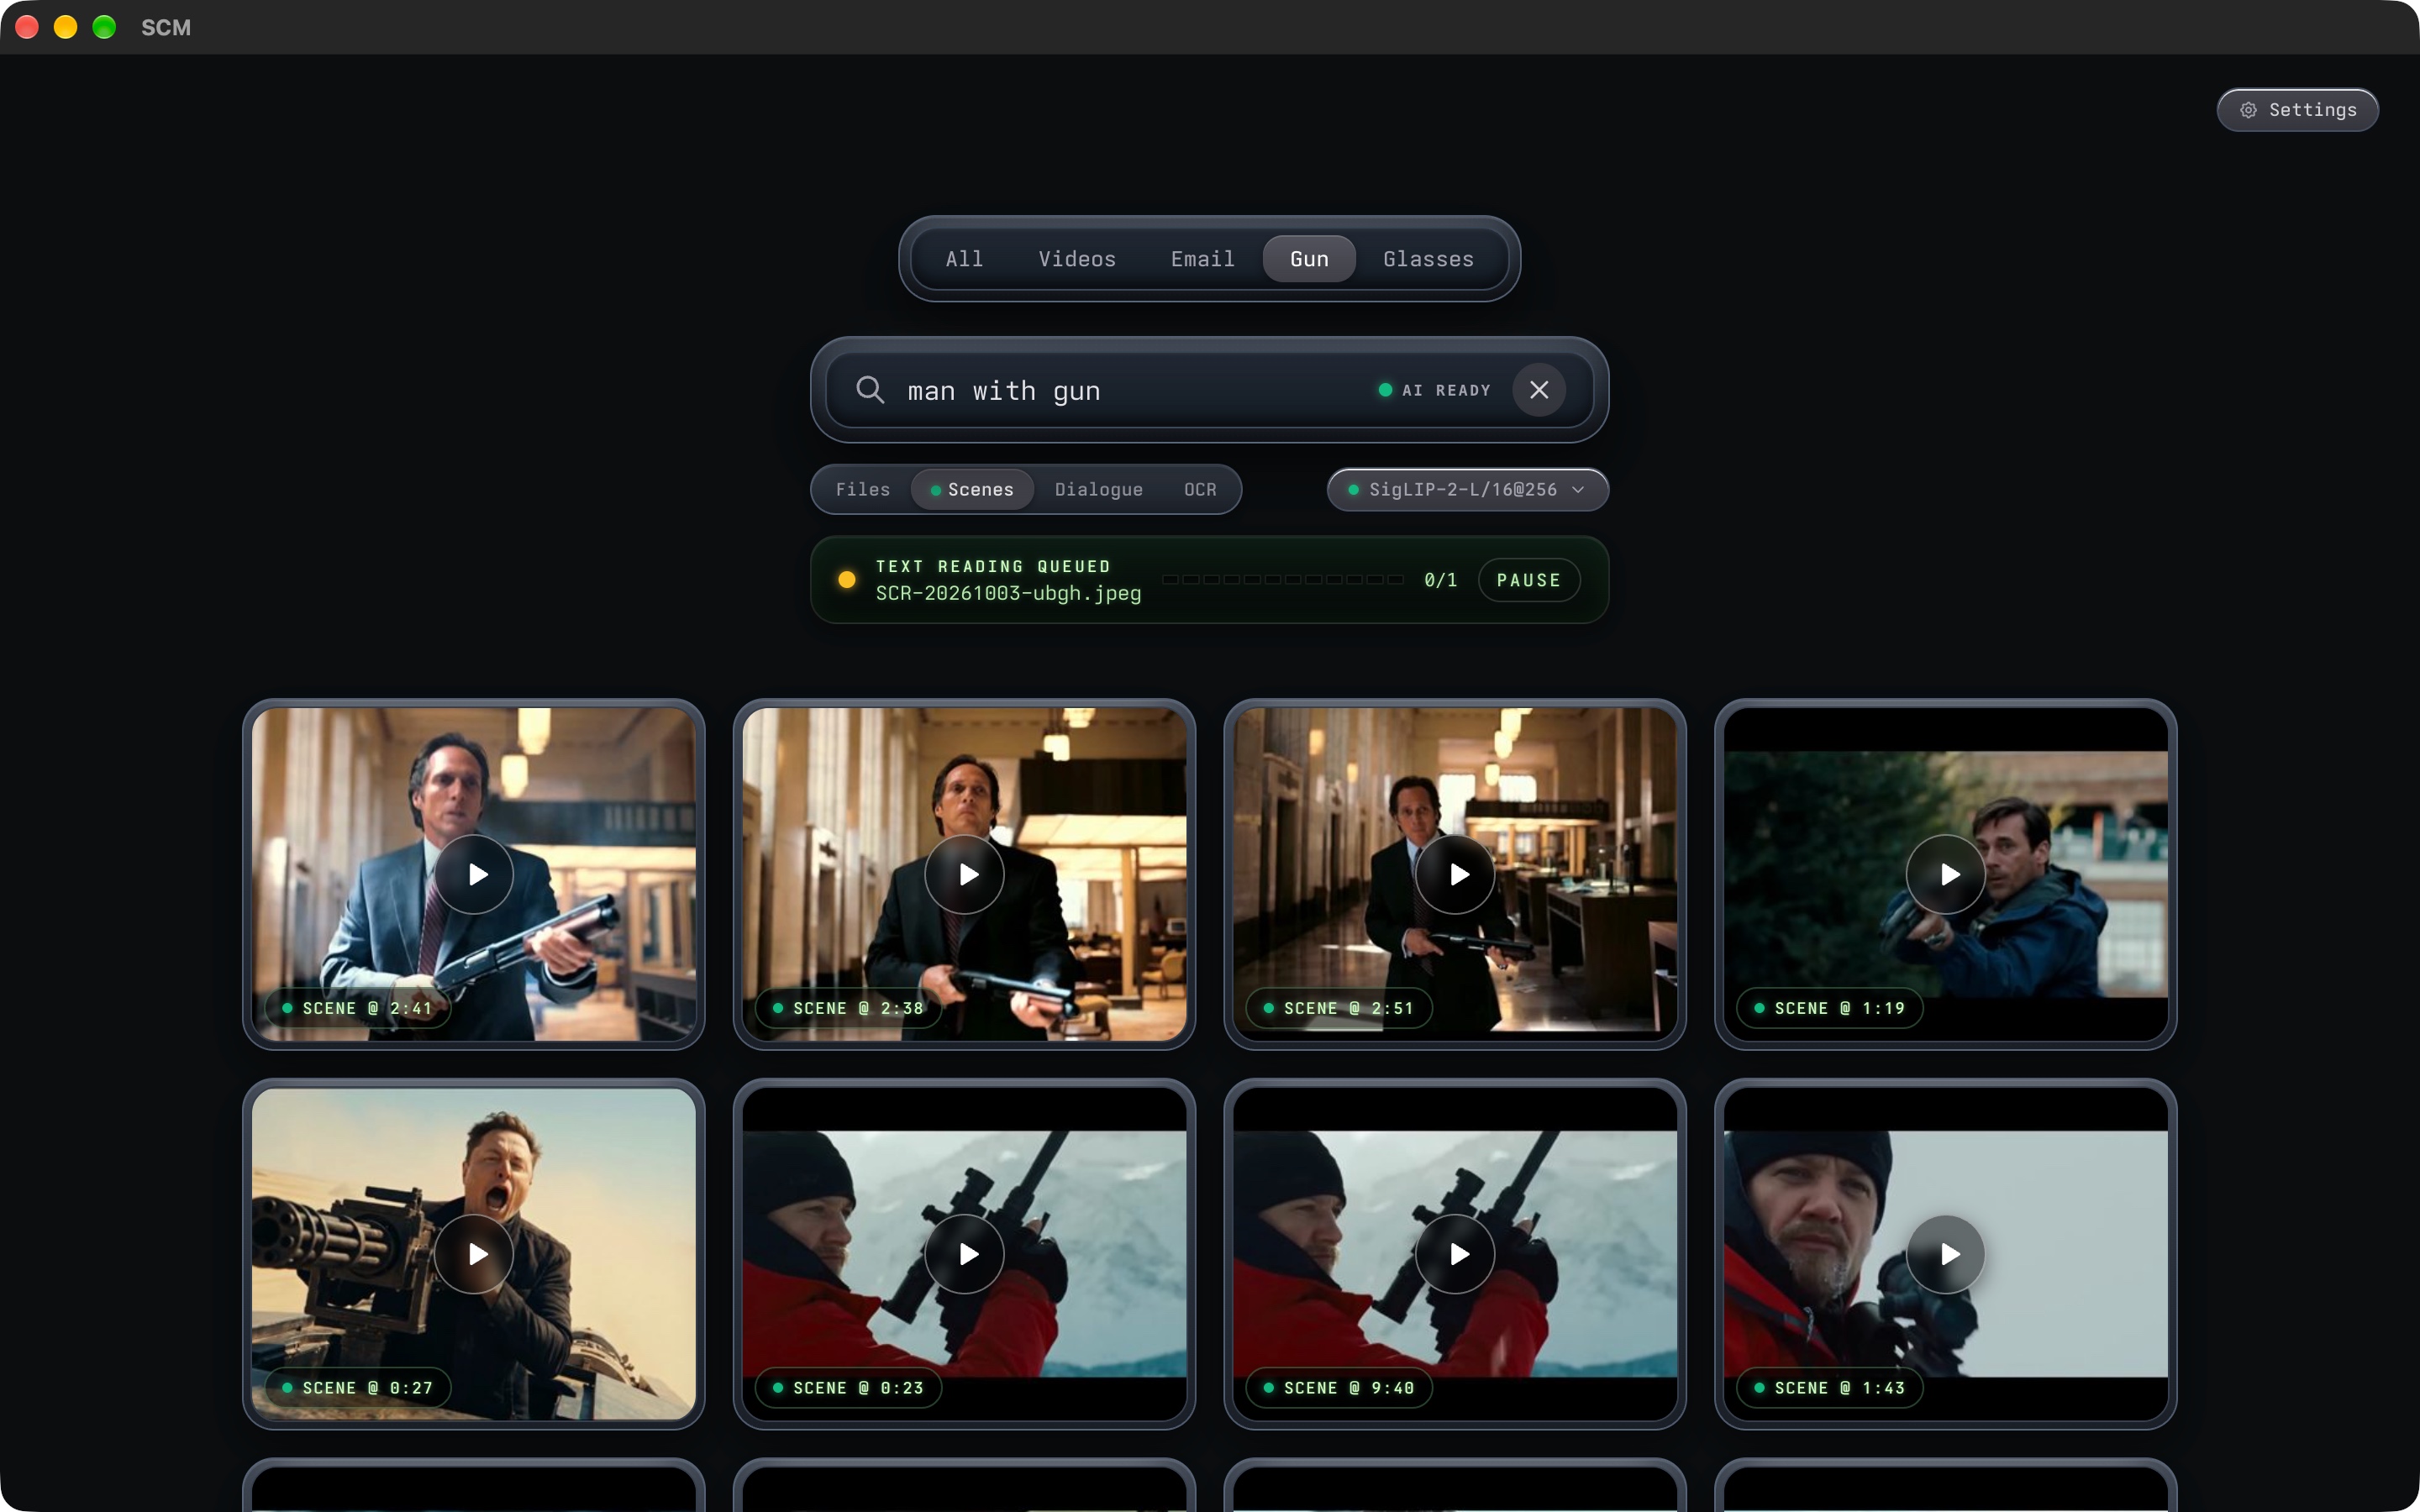This screenshot has width=2420, height=1512.
Task: Click the SCR-20261003-ubgh.jpeg file name
Action: 1008,594
